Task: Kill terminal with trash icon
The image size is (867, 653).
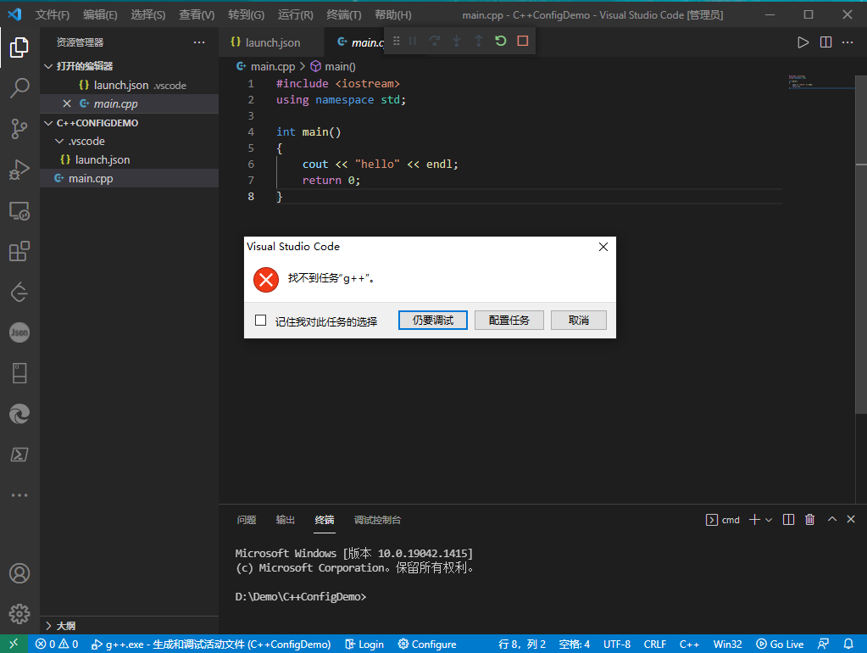Action: pos(809,520)
